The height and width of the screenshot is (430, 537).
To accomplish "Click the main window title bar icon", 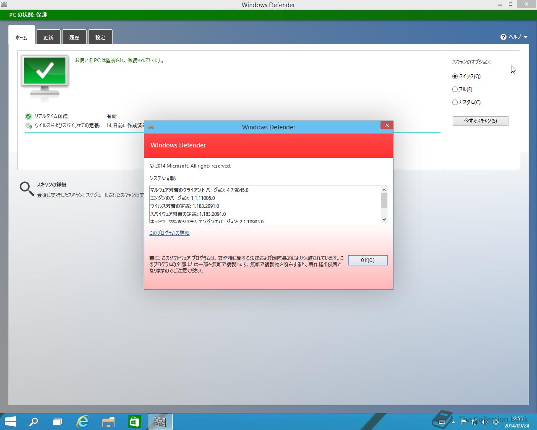I will tap(4, 5).
